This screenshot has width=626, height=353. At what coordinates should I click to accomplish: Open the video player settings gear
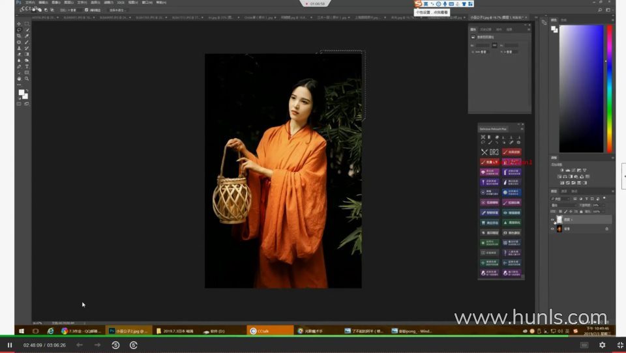[x=602, y=345]
